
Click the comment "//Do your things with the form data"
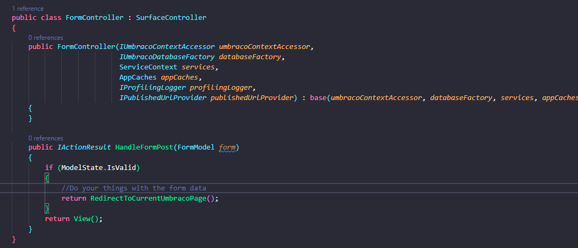tap(134, 188)
